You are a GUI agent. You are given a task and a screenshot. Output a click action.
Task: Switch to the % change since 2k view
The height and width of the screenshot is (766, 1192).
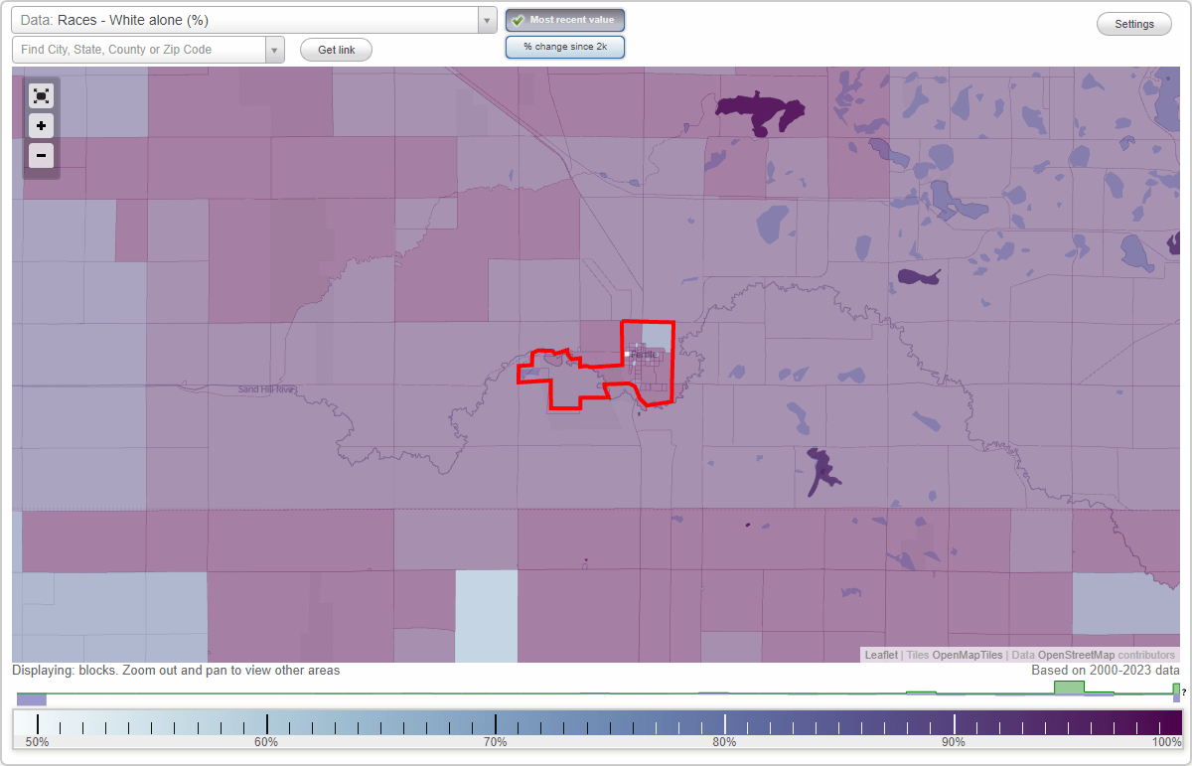[565, 46]
